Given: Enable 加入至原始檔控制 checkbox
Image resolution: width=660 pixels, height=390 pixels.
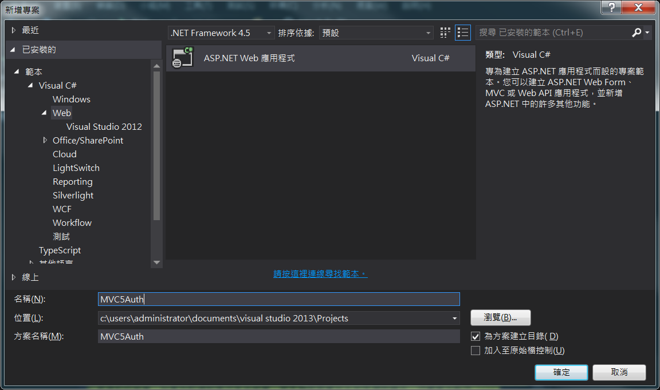Looking at the screenshot, I should (x=475, y=351).
